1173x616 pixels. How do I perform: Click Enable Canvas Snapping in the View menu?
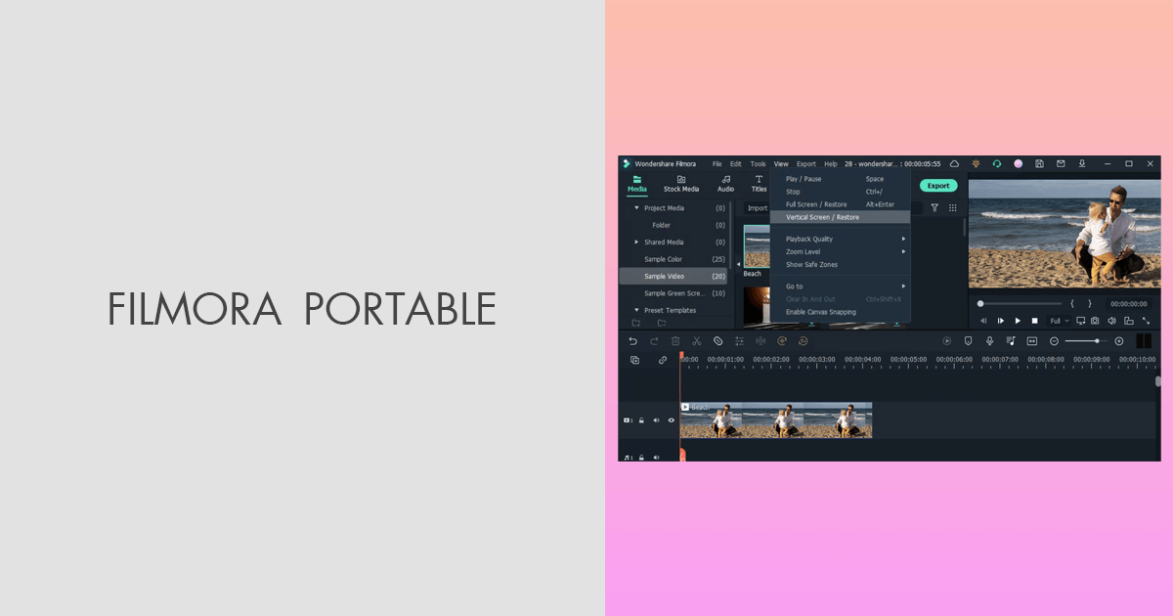click(x=821, y=312)
